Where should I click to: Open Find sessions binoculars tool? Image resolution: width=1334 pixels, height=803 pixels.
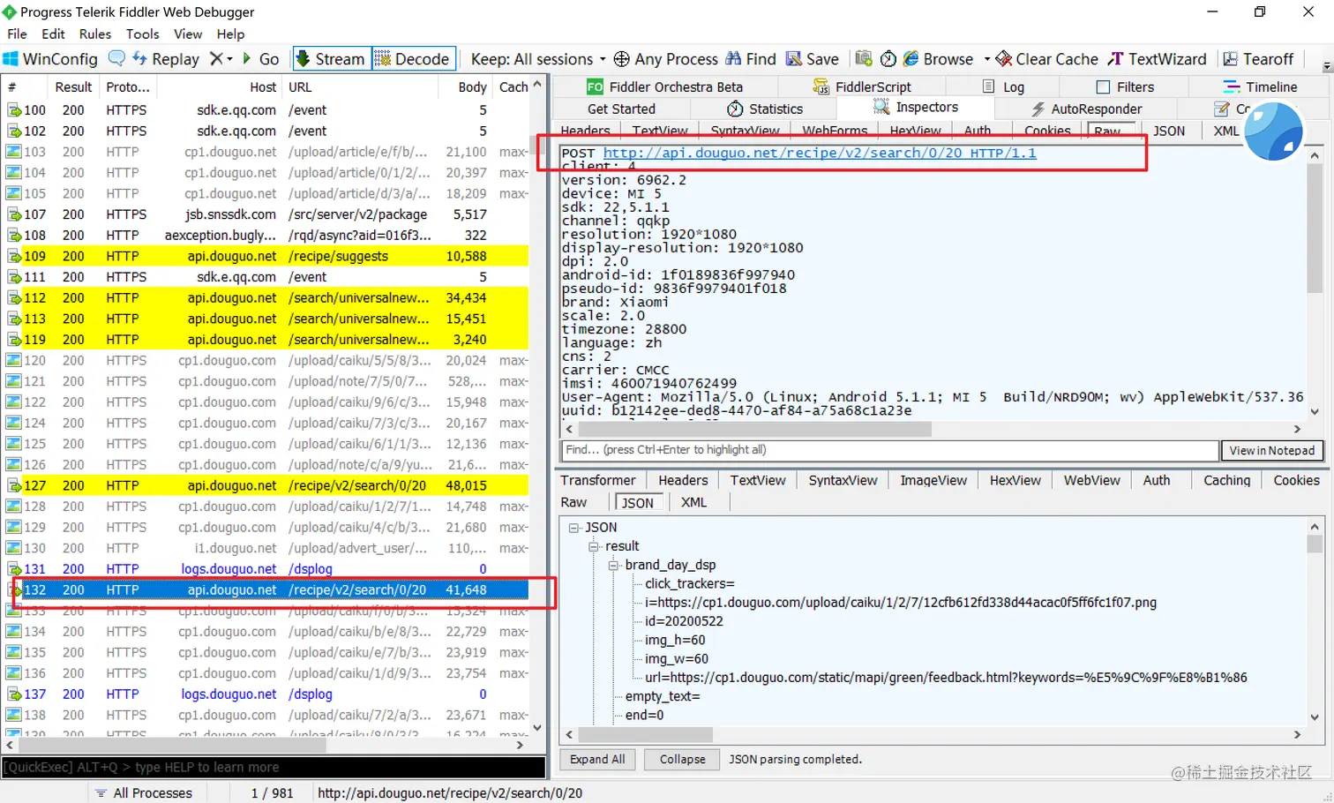(x=751, y=59)
